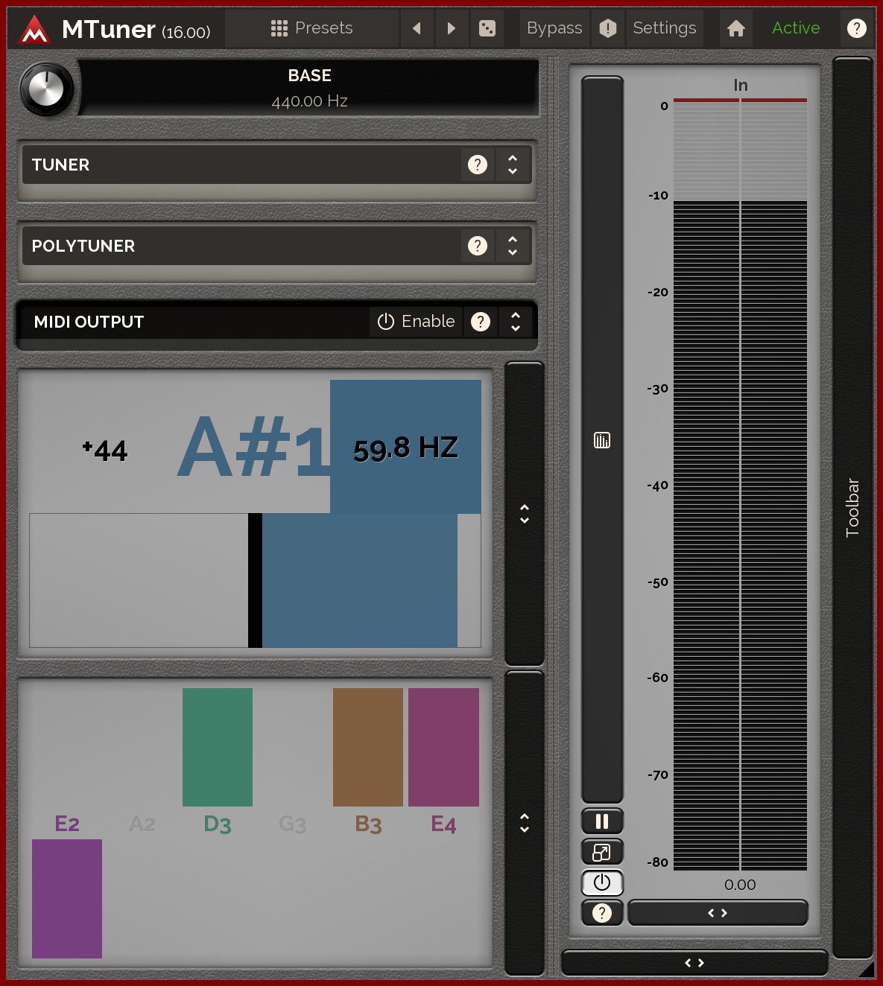
Task: Click the E4 string label
Action: coord(443,824)
